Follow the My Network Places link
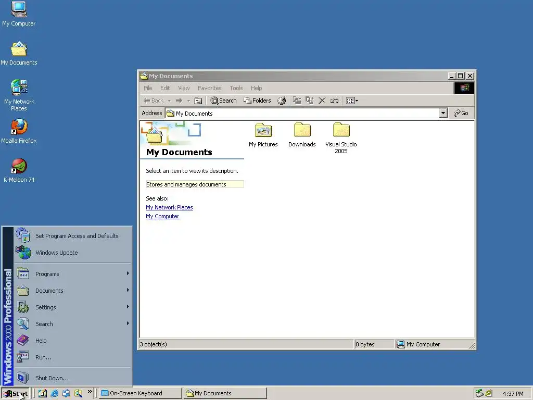Viewport: 533px width, 400px height. pyautogui.click(x=169, y=207)
